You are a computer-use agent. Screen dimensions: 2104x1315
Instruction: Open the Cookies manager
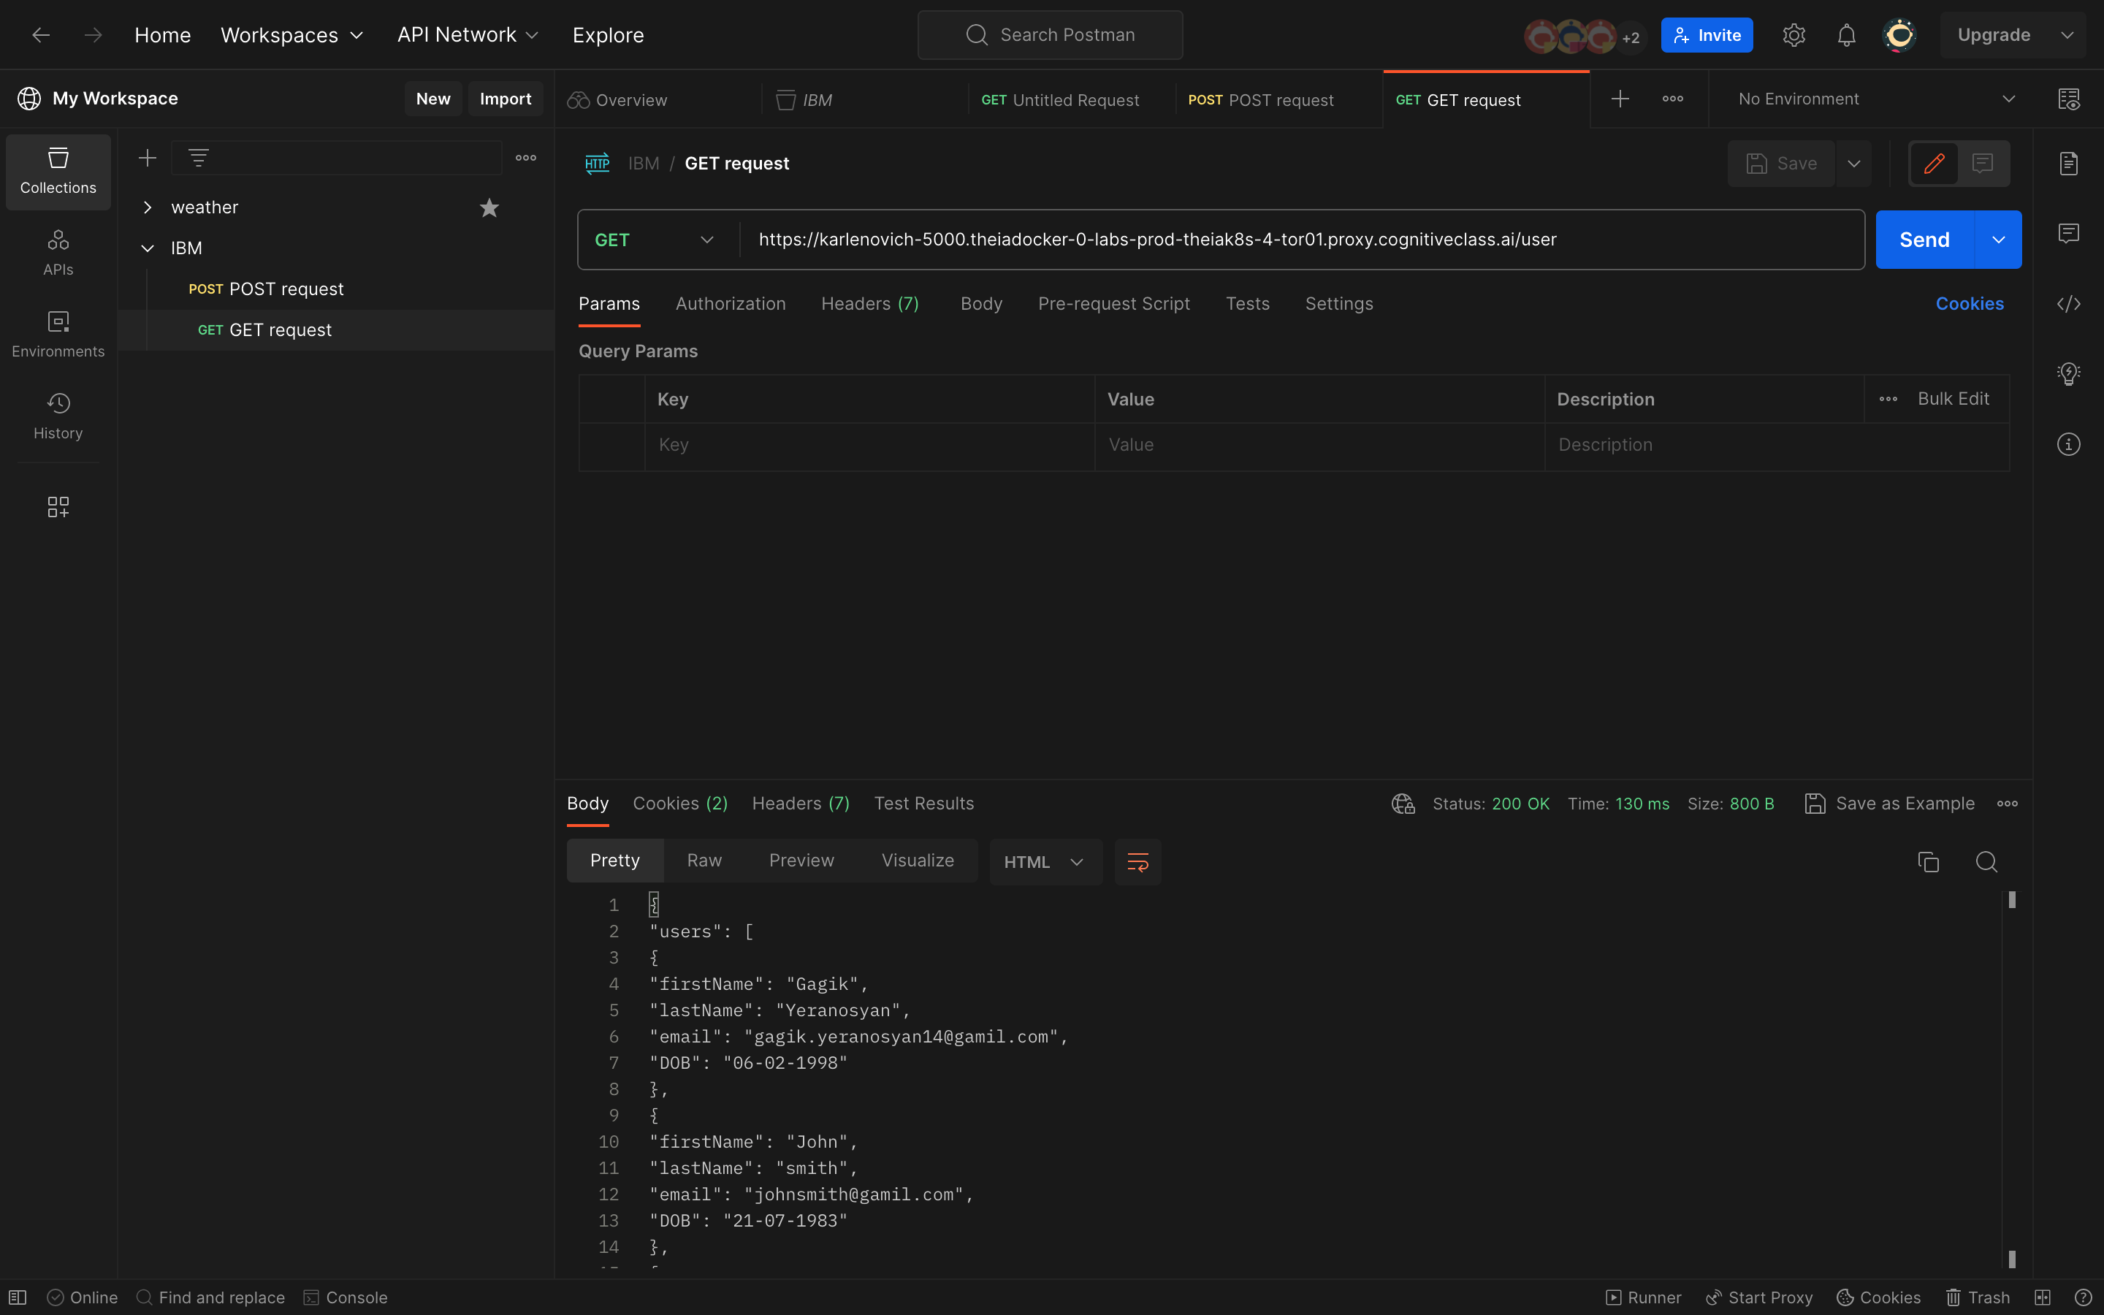coord(1970,303)
